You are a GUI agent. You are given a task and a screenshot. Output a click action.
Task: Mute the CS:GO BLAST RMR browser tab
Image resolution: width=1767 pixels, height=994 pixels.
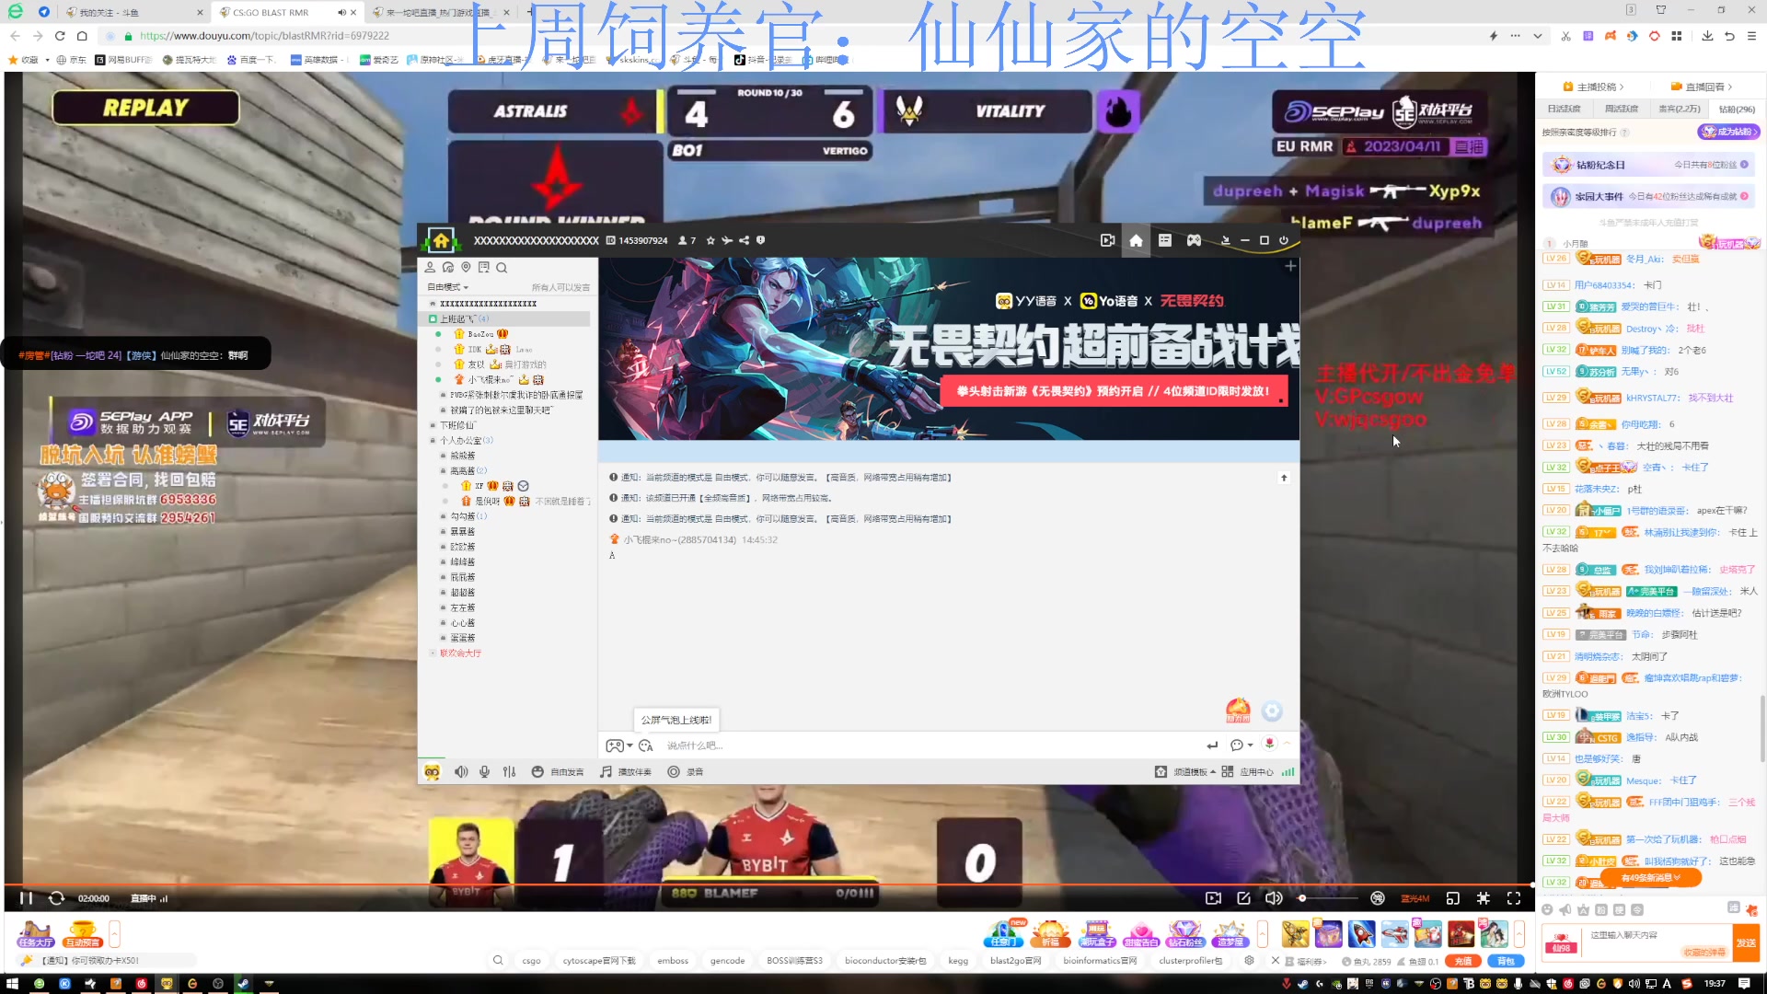pos(341,13)
